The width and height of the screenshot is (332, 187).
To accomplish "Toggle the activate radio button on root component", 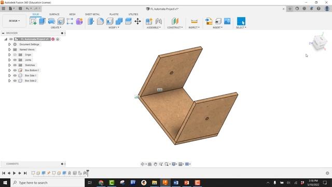I will coord(58,39).
